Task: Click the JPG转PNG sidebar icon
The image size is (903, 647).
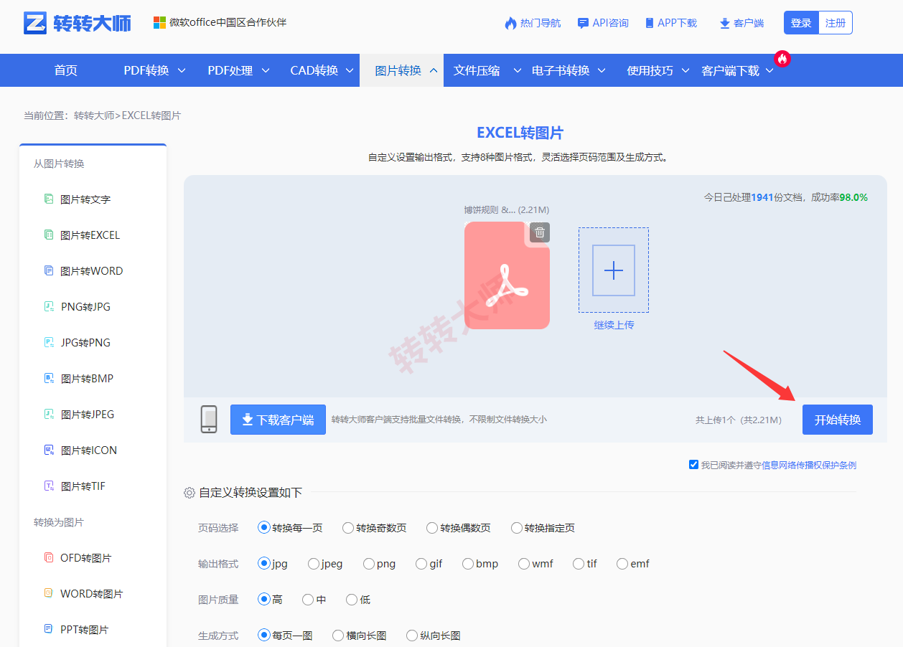Action: pyautogui.click(x=49, y=342)
